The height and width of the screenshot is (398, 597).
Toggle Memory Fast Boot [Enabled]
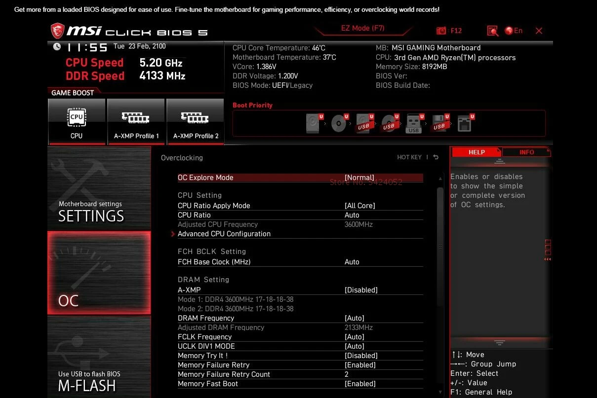pos(360,384)
